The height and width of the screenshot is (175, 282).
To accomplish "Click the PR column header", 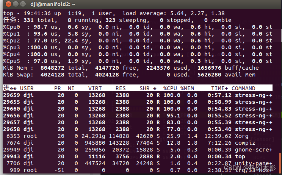I will click(58, 88).
